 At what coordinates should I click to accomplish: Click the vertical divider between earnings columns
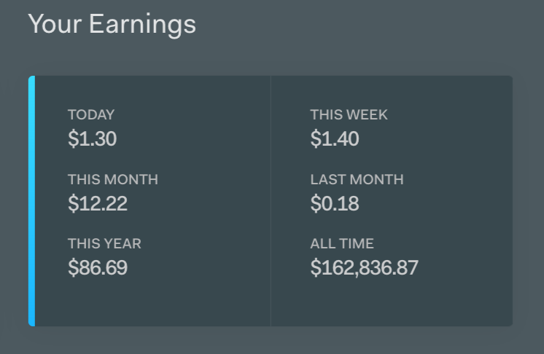point(271,200)
